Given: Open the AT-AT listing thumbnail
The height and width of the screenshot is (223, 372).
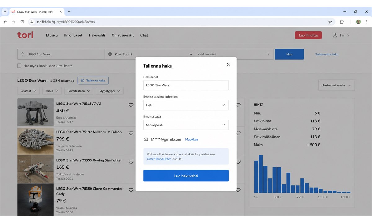Looking at the screenshot, I should point(35,112).
